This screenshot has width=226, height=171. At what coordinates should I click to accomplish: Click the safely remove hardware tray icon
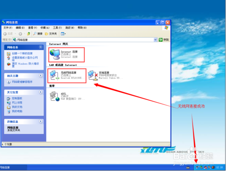[202, 167]
